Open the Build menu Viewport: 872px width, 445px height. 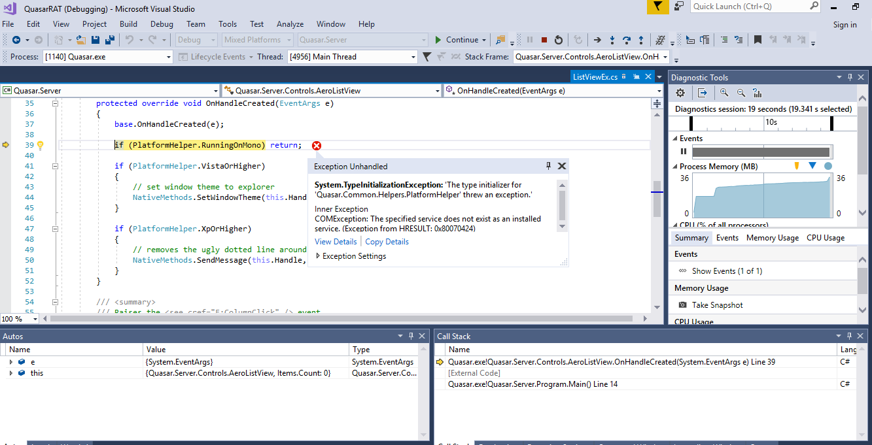point(128,24)
